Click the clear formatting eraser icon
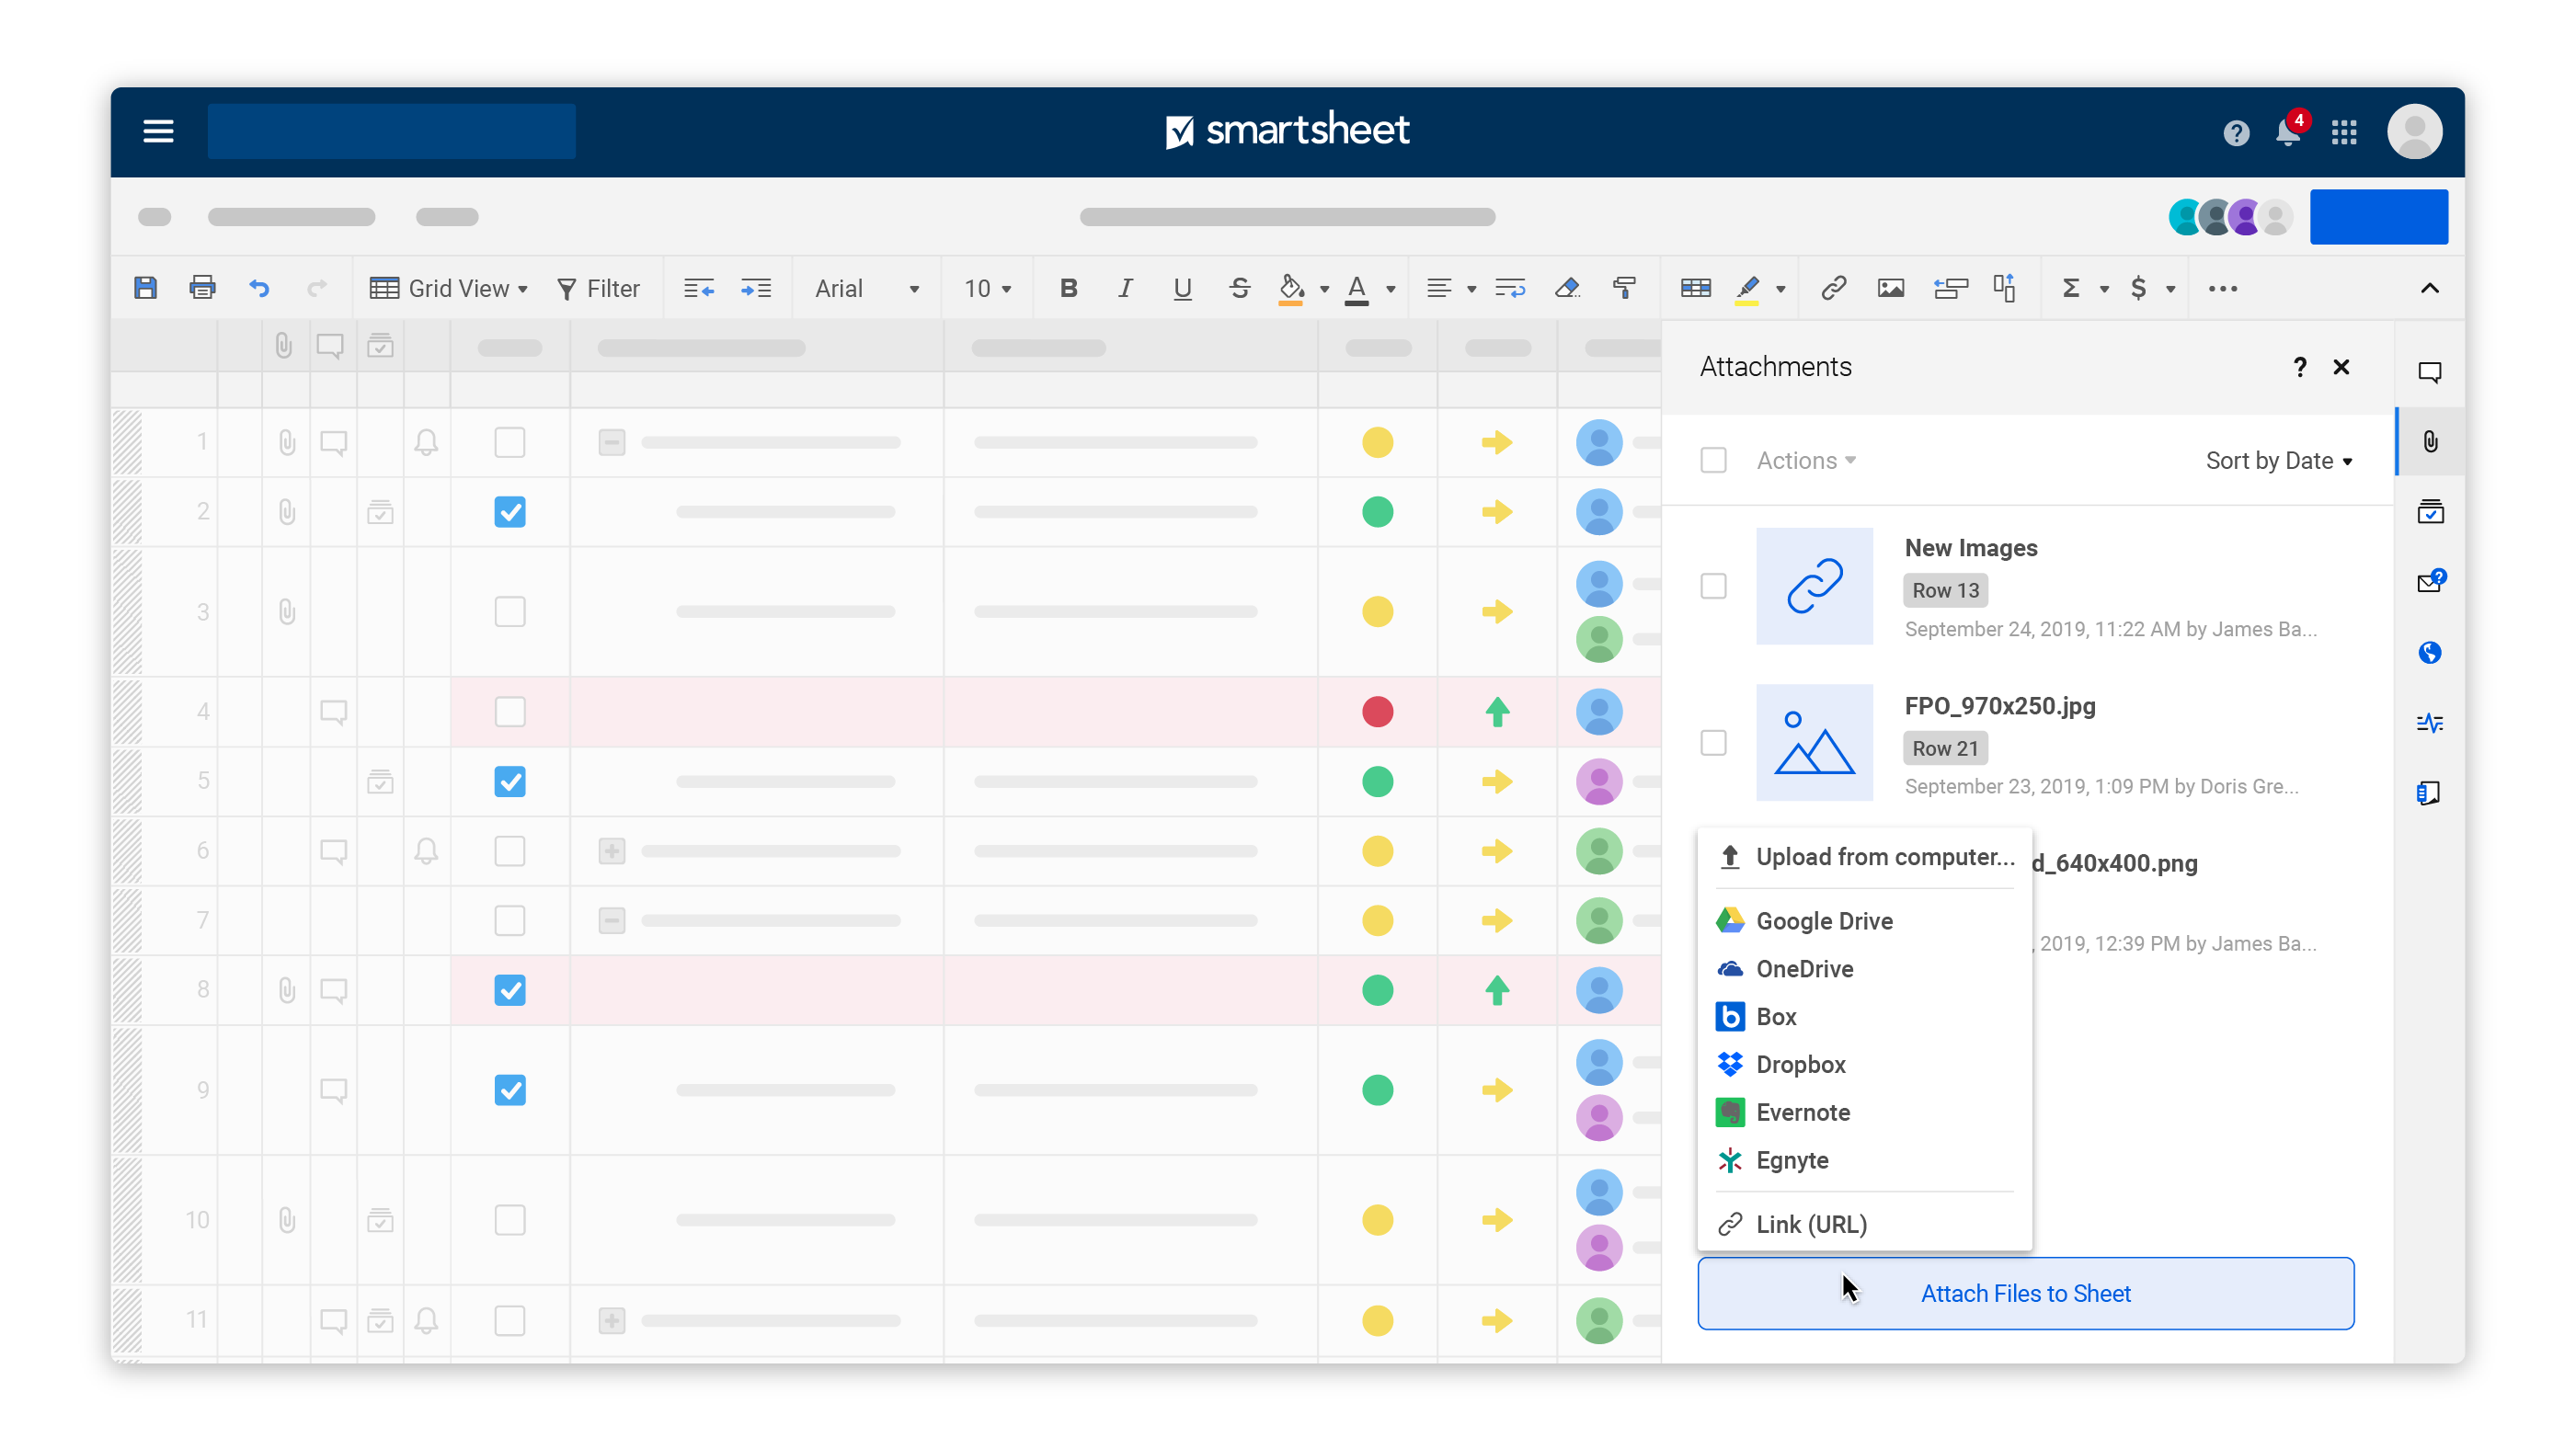Screen dimensions: 2576x1449 1567,289
